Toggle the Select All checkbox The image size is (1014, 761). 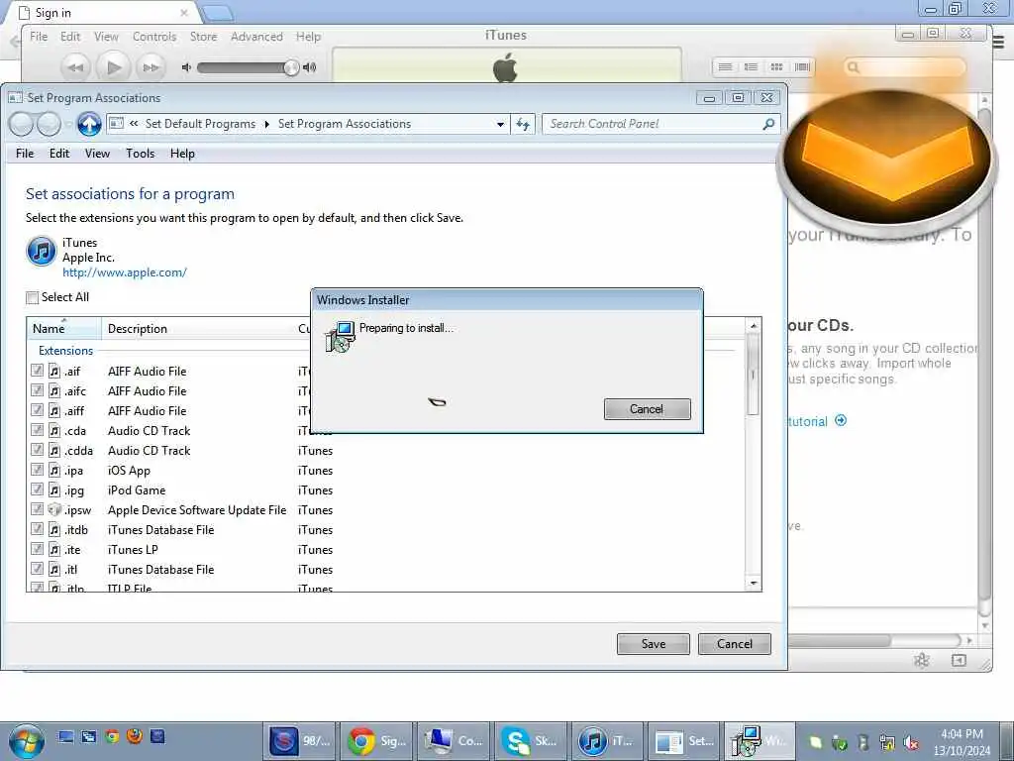pos(33,297)
